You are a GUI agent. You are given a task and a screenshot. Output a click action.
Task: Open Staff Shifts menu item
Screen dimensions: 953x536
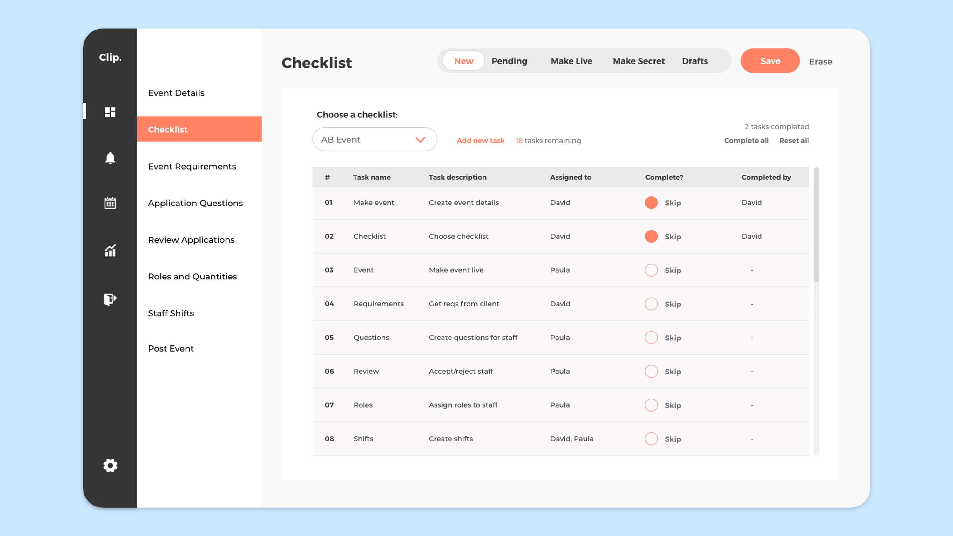[x=171, y=313]
